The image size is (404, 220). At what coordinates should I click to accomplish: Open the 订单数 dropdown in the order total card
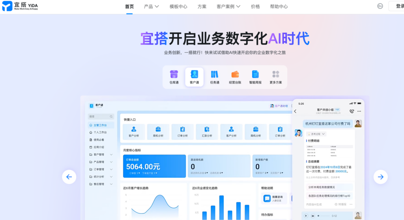point(135,173)
